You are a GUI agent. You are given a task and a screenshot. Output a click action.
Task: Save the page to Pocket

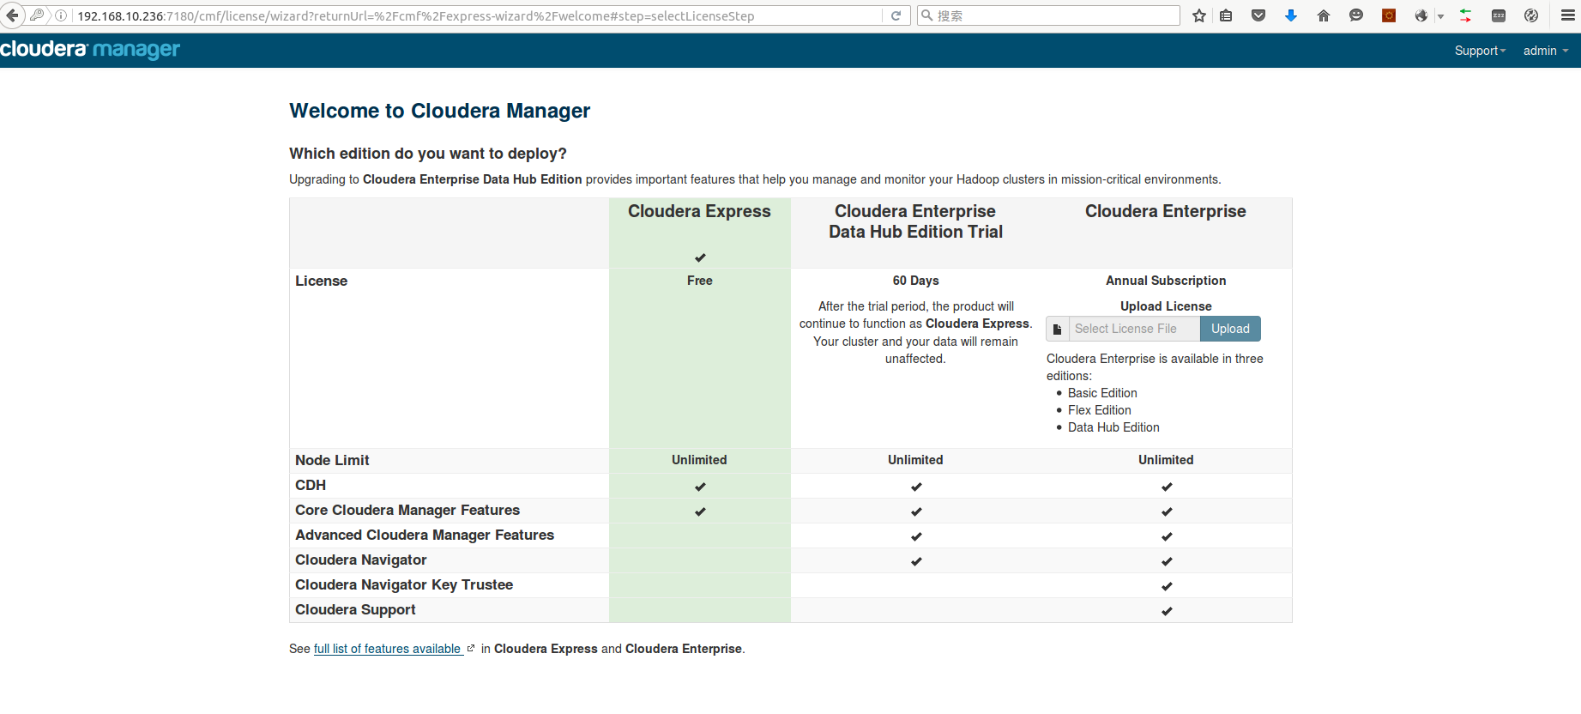pyautogui.click(x=1258, y=15)
